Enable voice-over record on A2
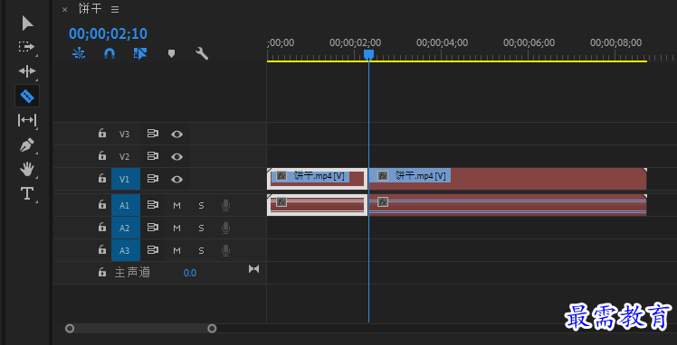The height and width of the screenshot is (345, 677). pyautogui.click(x=225, y=228)
